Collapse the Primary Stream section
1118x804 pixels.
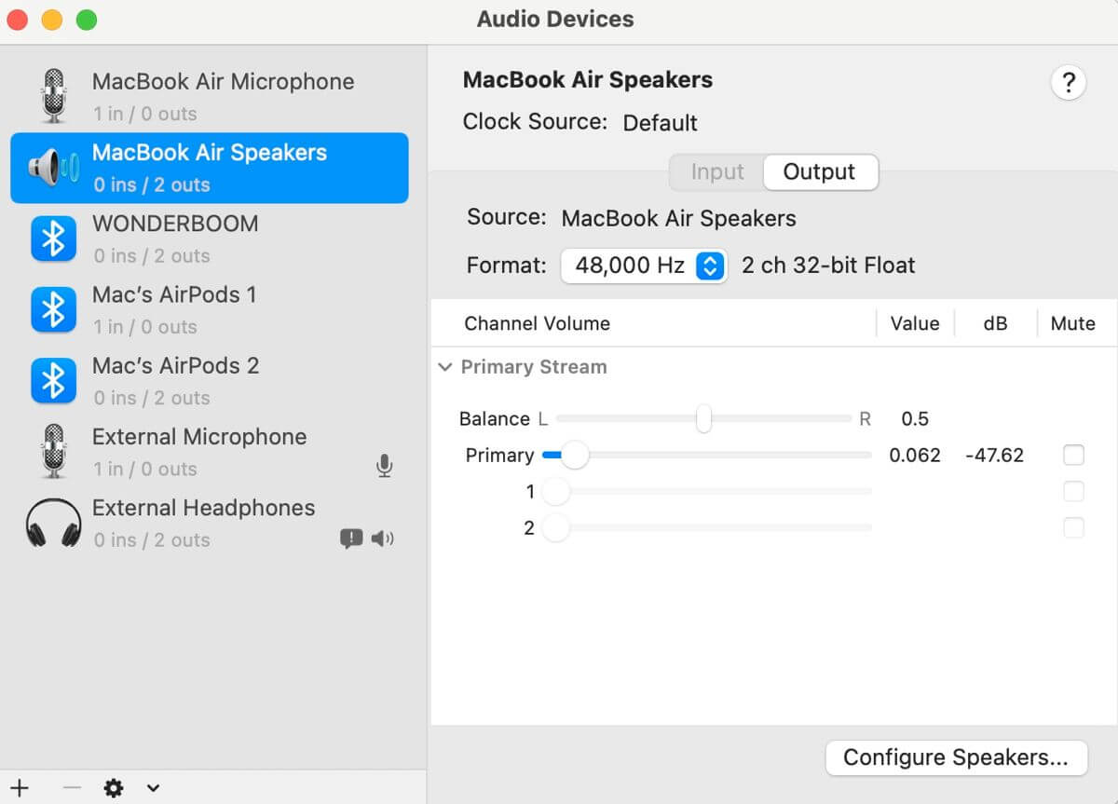(445, 367)
